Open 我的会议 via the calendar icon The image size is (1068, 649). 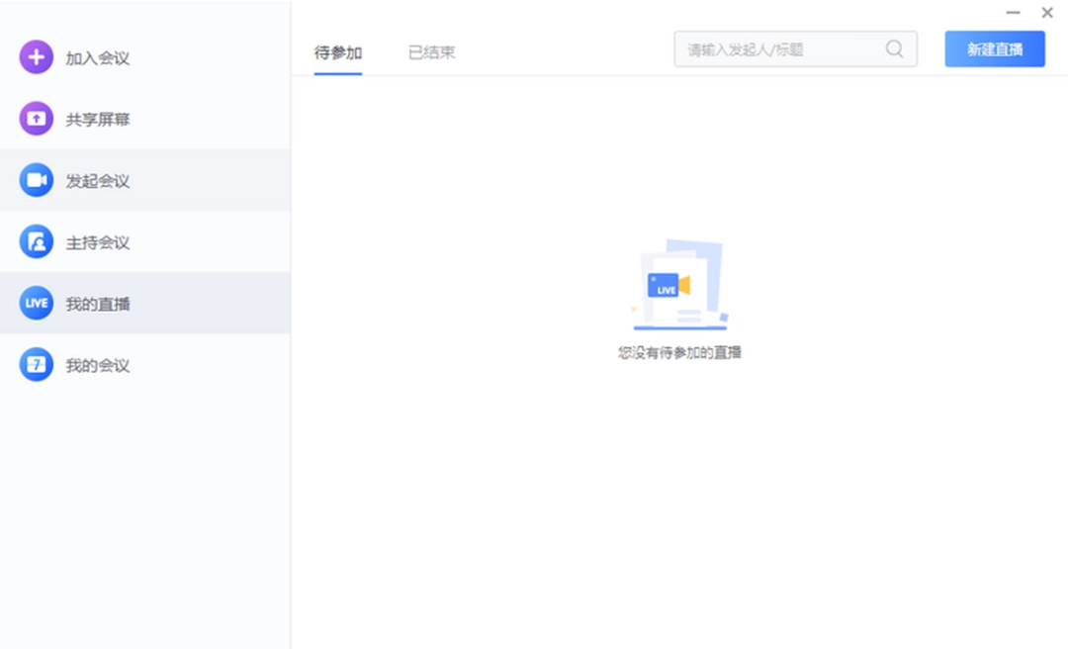click(36, 364)
